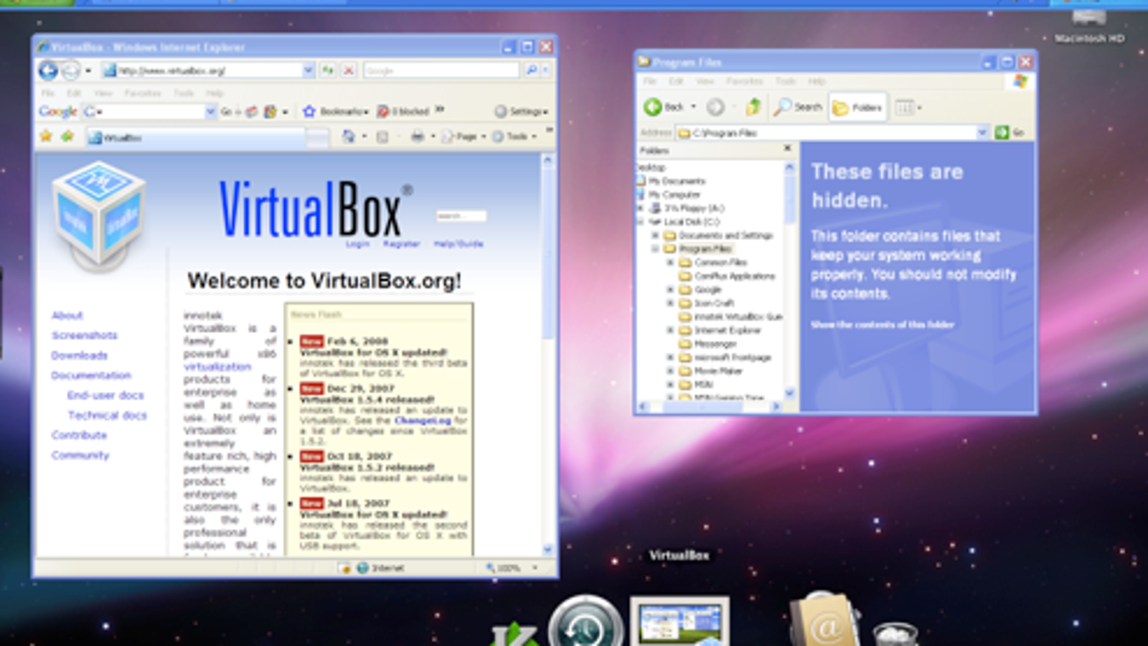This screenshot has width=1148, height=646.
Task: Open the Macintosh HD desktop icon
Action: pos(1089,26)
